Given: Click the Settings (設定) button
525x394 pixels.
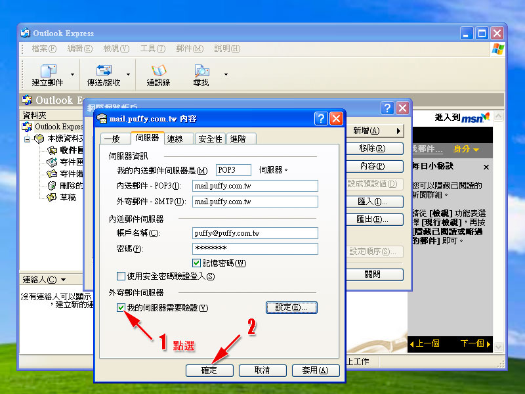Looking at the screenshot, I should (291, 307).
